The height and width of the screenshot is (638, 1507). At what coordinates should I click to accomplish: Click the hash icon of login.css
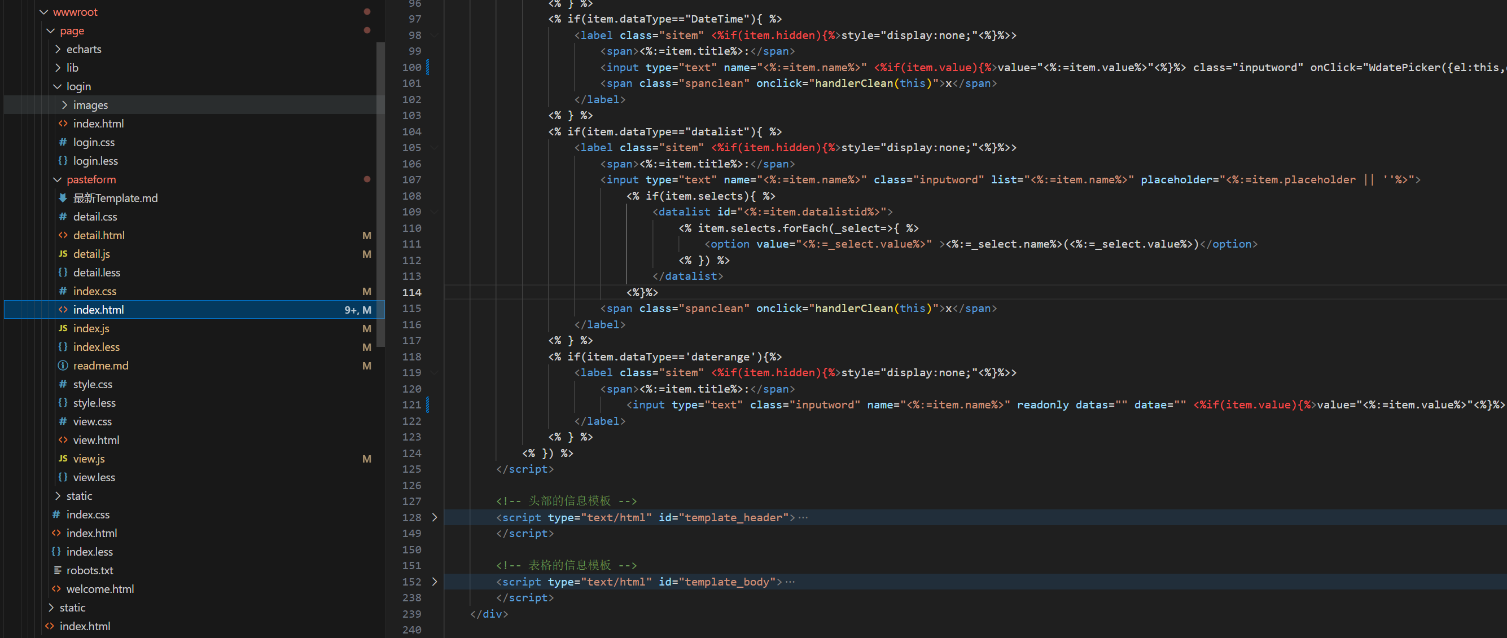click(x=63, y=142)
